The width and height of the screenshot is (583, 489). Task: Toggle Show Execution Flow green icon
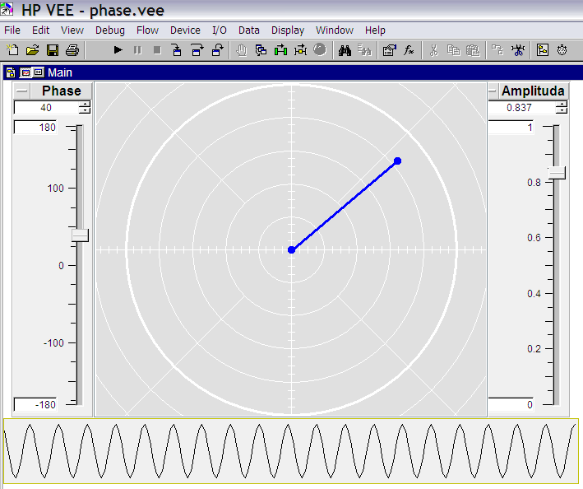280,50
